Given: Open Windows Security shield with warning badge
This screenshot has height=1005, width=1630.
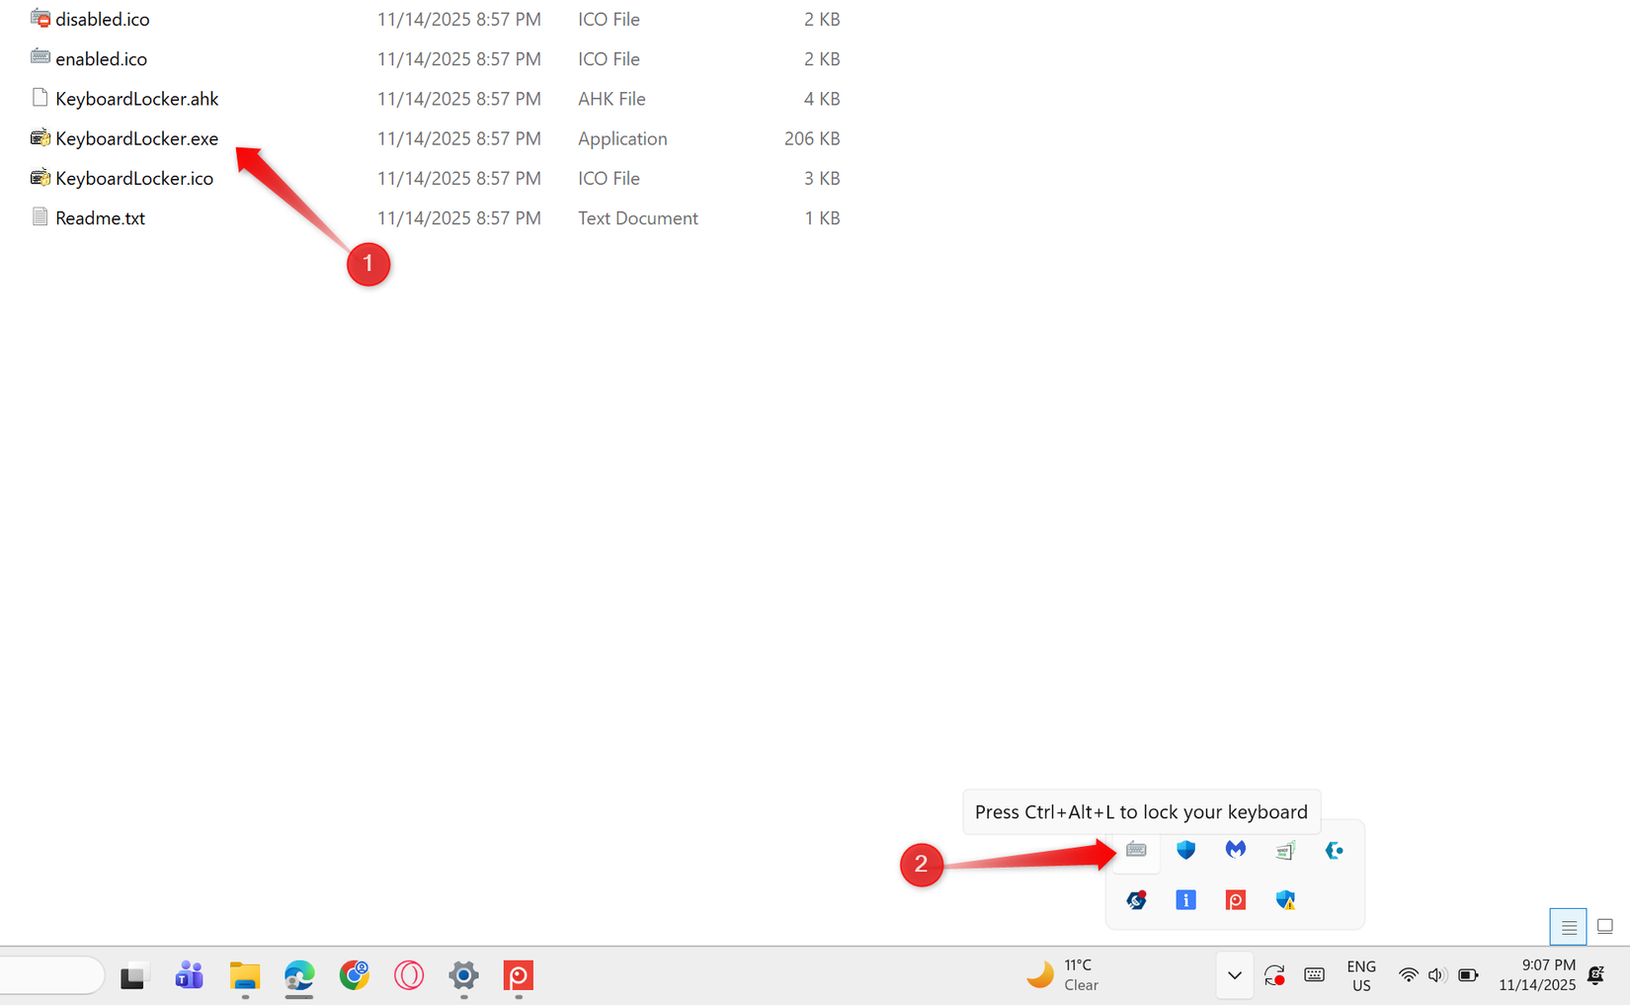Looking at the screenshot, I should coord(1285,899).
